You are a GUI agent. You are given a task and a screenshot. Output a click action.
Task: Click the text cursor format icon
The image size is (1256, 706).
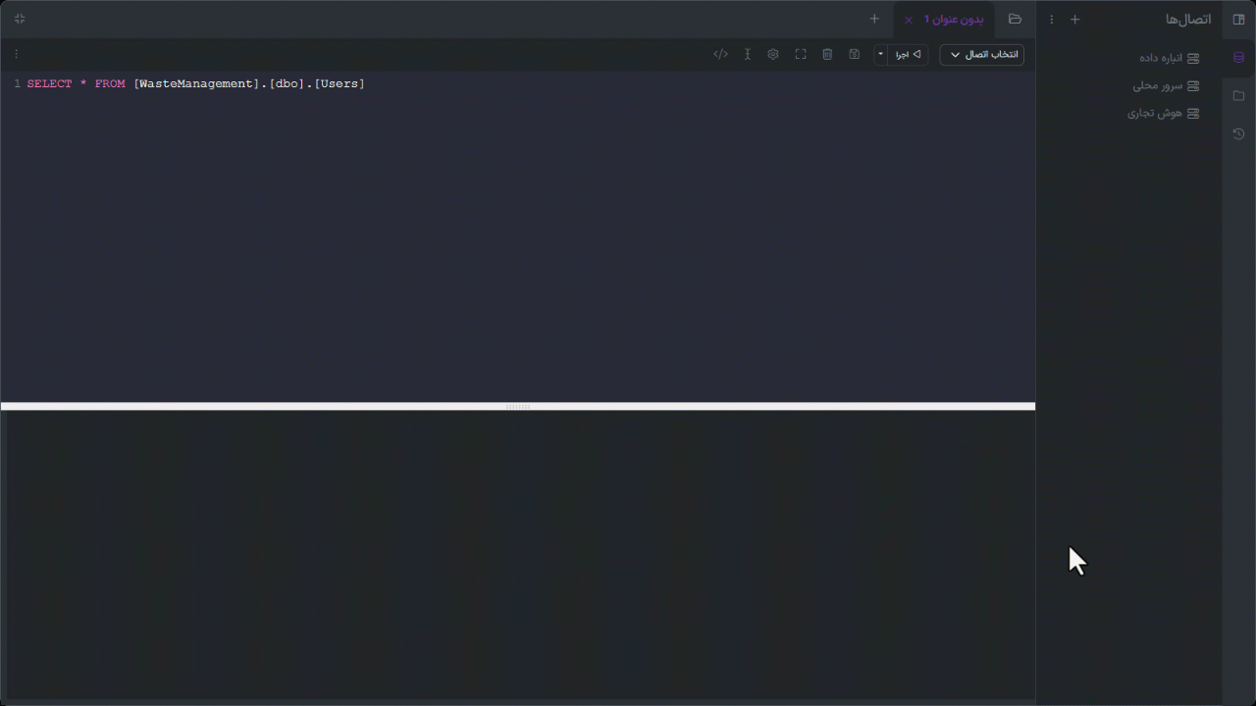click(x=748, y=55)
